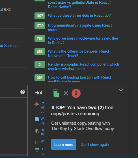Click the 1729 score badge
Image resolution: width=138 pixels, height=158 pixels.
click(40, 26)
